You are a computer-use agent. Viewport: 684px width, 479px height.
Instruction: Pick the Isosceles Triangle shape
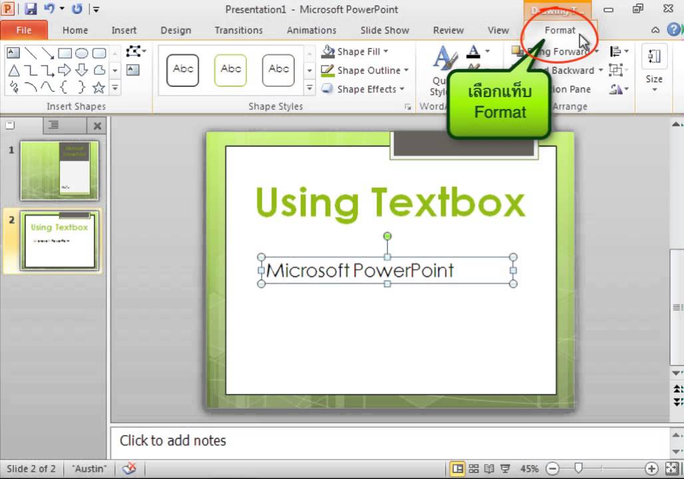point(13,71)
